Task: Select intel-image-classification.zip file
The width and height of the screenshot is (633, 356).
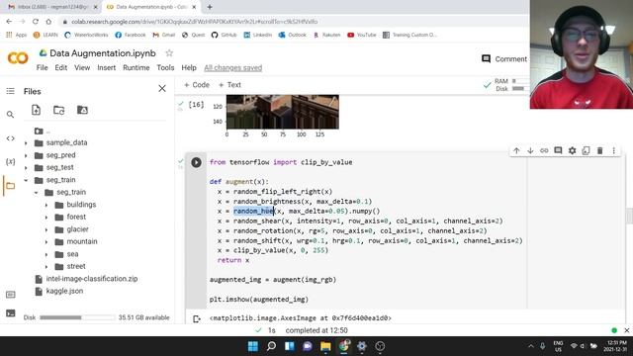Action: point(92,279)
